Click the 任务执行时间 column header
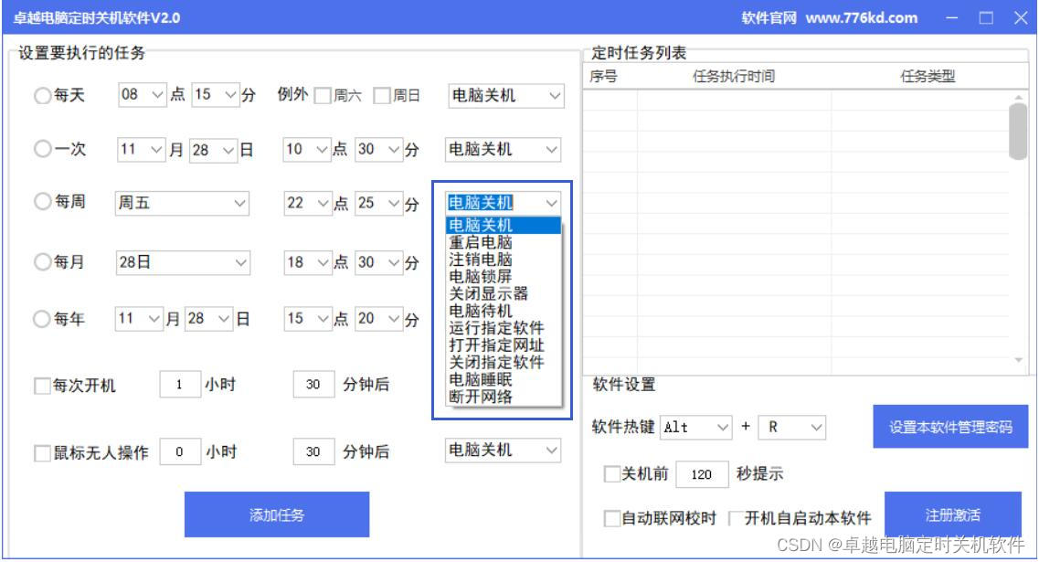The height and width of the screenshot is (562, 1039). (x=734, y=76)
